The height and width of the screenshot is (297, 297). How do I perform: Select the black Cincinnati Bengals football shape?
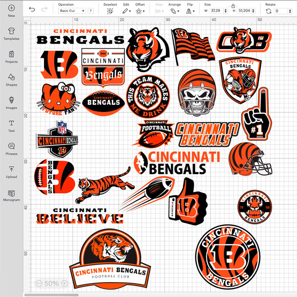click(103, 103)
